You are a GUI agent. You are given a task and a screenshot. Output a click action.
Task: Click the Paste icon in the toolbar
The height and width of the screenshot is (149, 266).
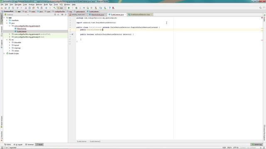tap(33, 8)
